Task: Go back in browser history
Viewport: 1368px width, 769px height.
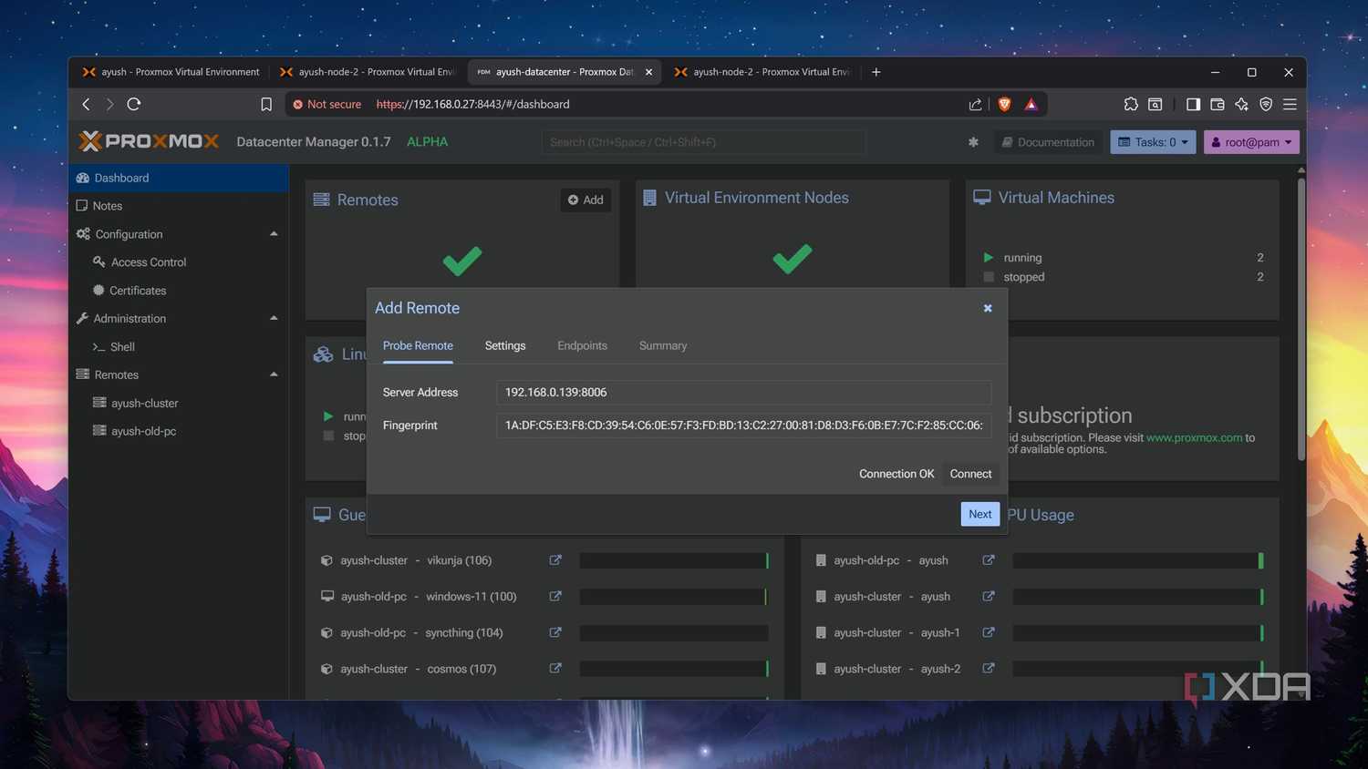Action: tap(87, 105)
